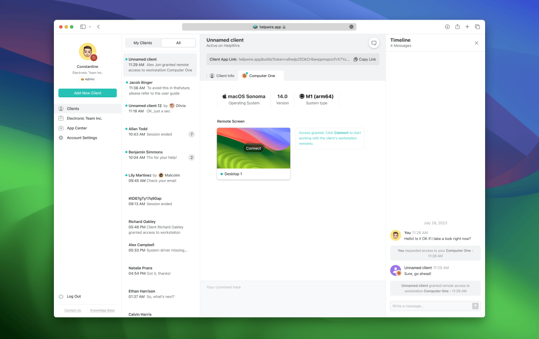Switch to All clients tab
Screen dimensions: 539x339
[179, 43]
